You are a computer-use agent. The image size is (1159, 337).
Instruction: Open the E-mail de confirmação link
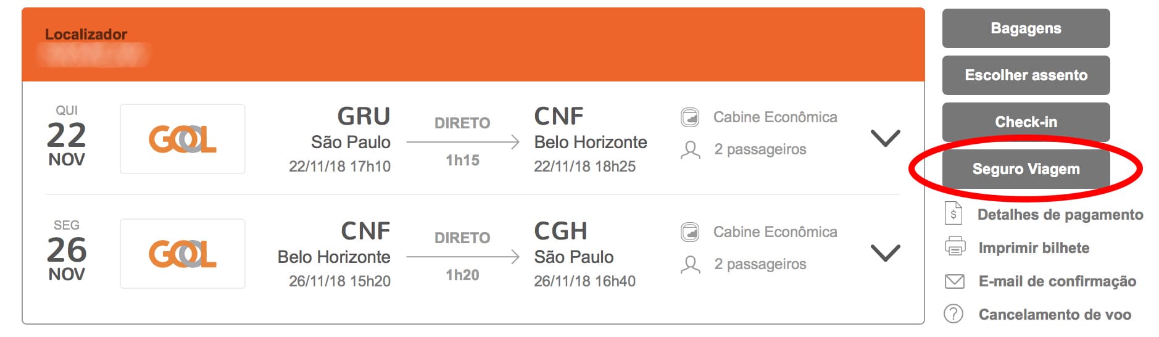click(x=1057, y=281)
